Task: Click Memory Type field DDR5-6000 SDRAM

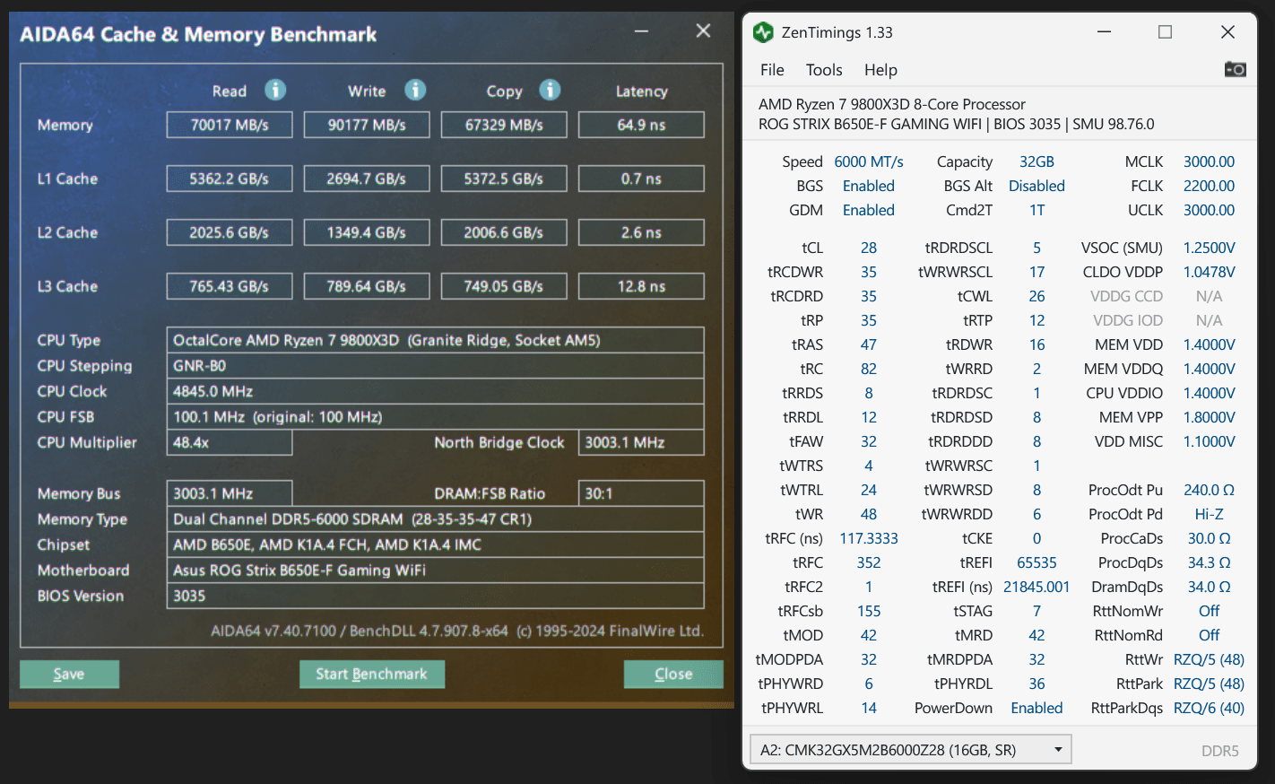Action: (x=435, y=518)
